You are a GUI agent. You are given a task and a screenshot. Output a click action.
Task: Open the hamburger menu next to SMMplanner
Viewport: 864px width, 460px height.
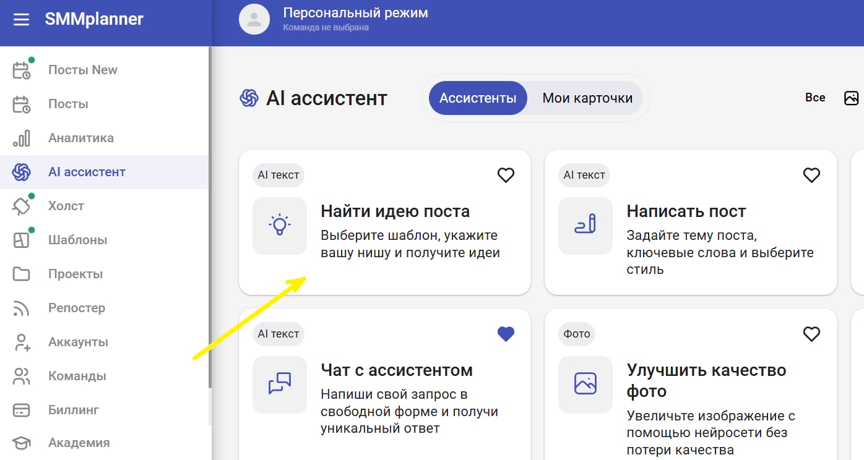pyautogui.click(x=21, y=20)
